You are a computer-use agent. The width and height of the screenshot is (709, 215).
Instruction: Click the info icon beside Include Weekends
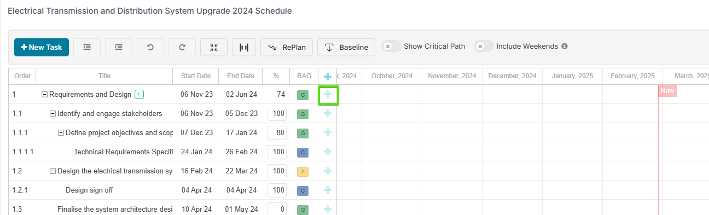coord(565,47)
